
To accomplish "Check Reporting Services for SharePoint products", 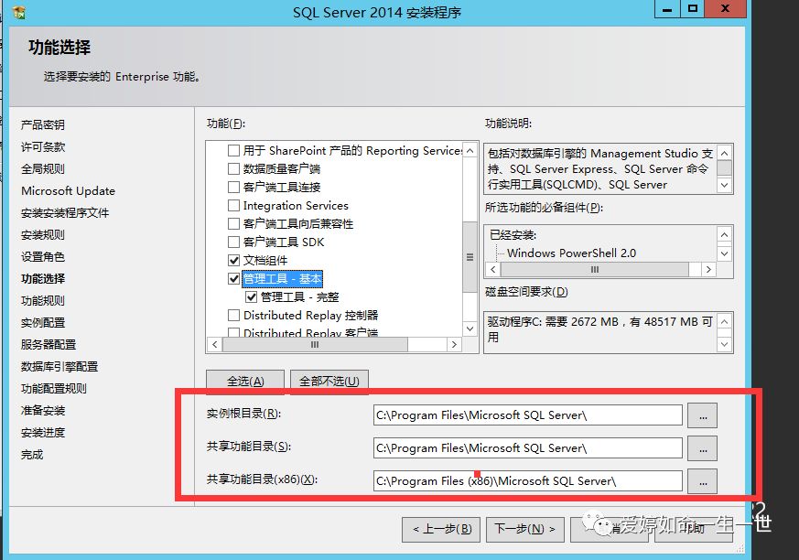I will point(233,150).
